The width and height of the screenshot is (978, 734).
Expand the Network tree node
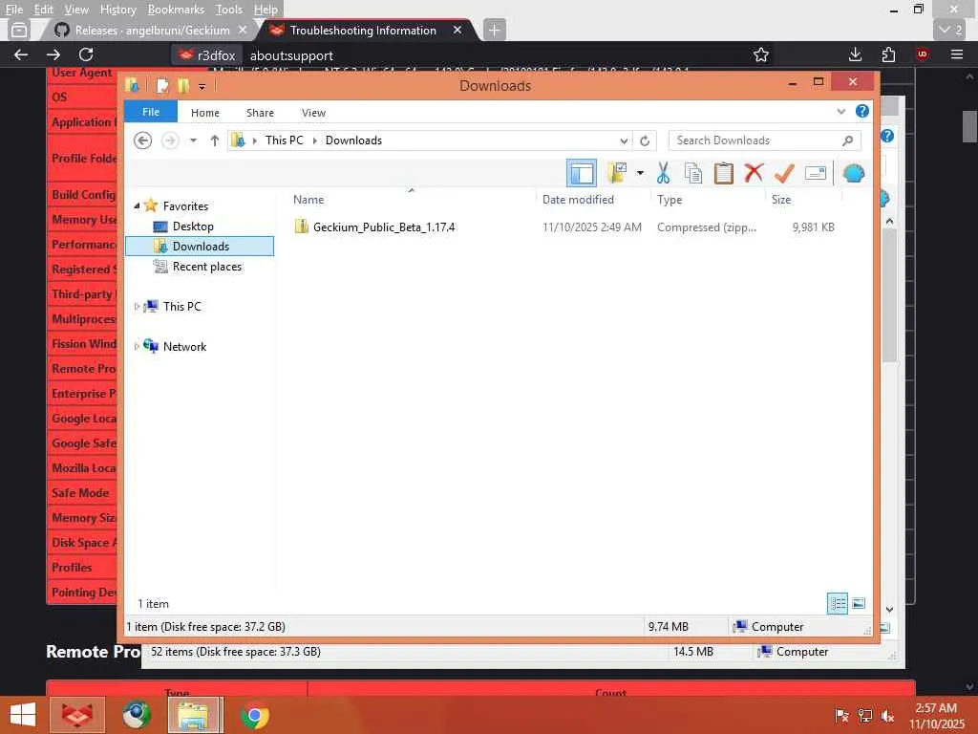tap(137, 346)
